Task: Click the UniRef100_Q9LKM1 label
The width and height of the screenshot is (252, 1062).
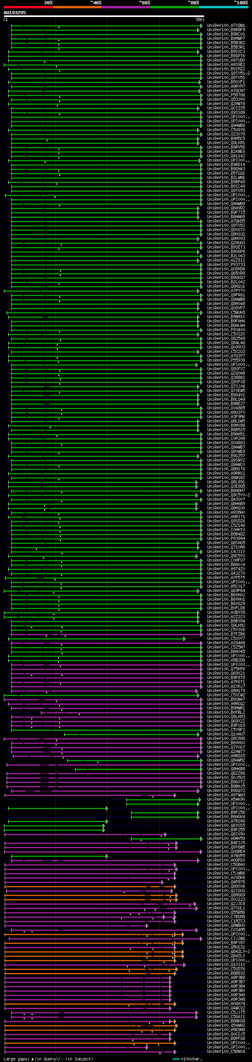Action: tap(226, 143)
